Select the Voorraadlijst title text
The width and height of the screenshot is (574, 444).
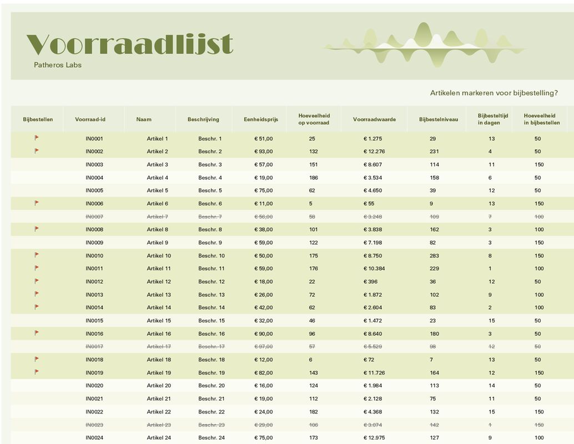(130, 44)
